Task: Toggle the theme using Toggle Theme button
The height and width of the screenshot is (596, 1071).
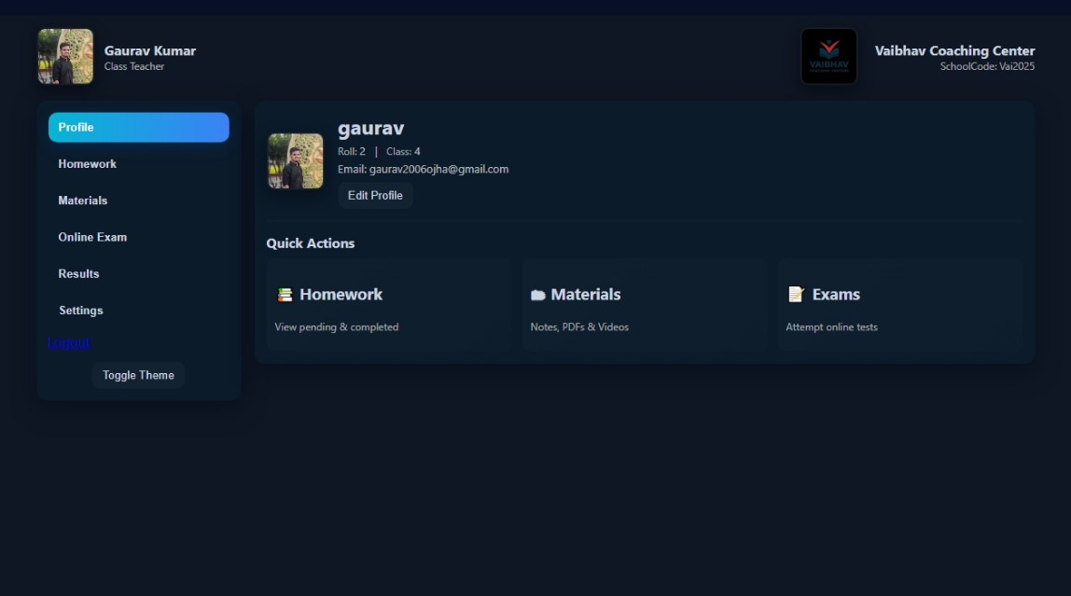Action: click(x=138, y=375)
